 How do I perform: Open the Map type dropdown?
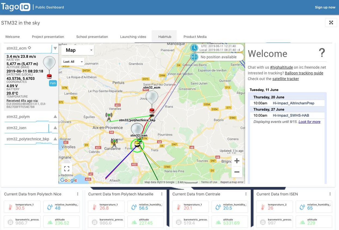[x=78, y=50]
